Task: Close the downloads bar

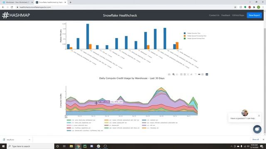Action: pos(263,139)
